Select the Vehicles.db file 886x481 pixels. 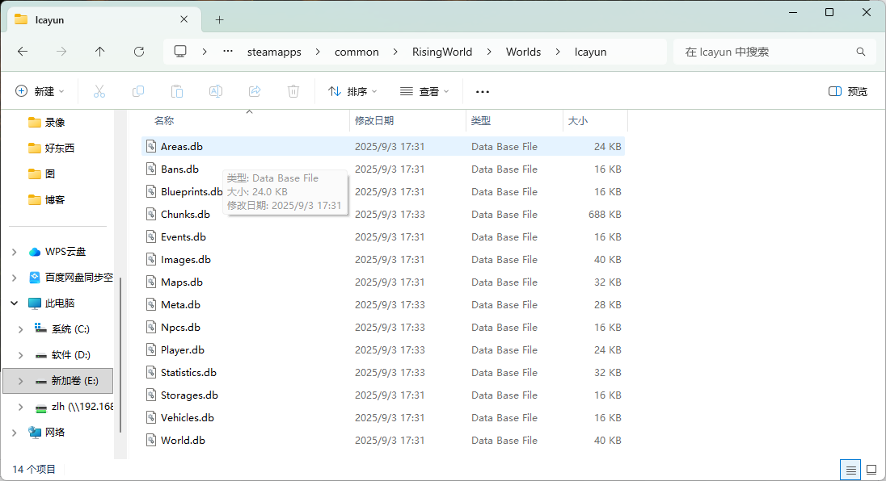click(383, 418)
